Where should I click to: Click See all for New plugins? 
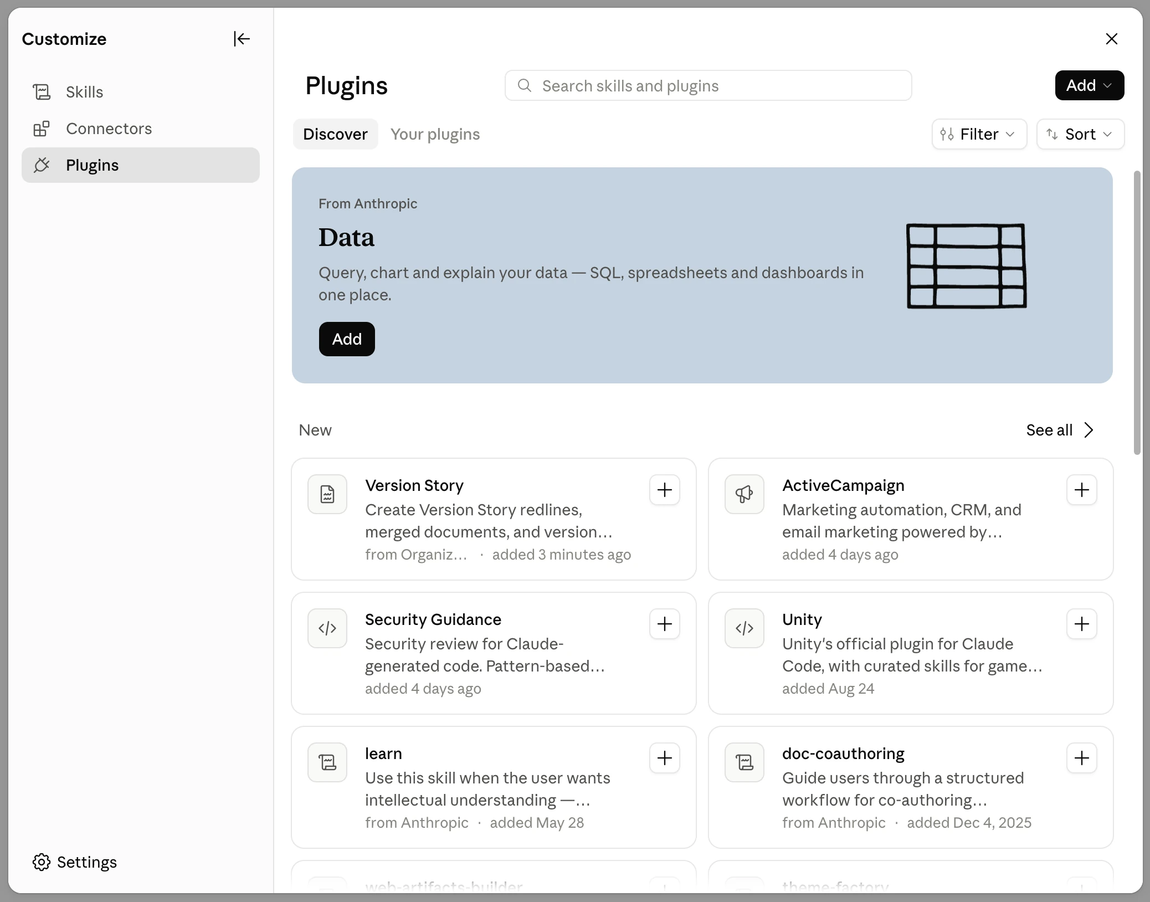point(1060,430)
